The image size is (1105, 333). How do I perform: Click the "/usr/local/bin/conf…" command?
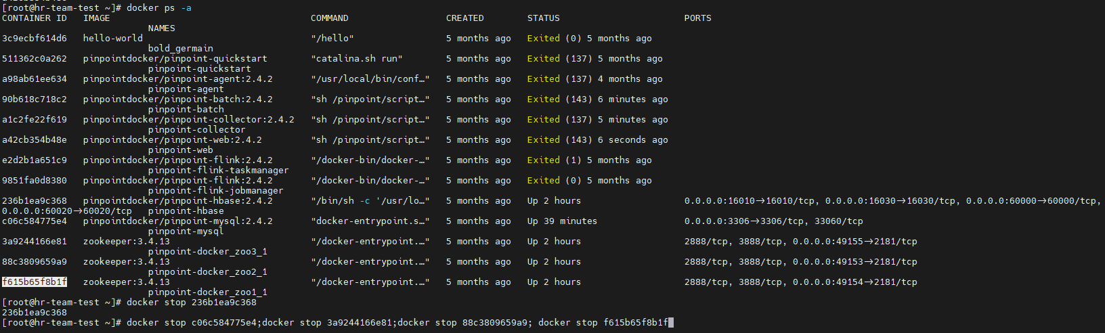click(370, 79)
